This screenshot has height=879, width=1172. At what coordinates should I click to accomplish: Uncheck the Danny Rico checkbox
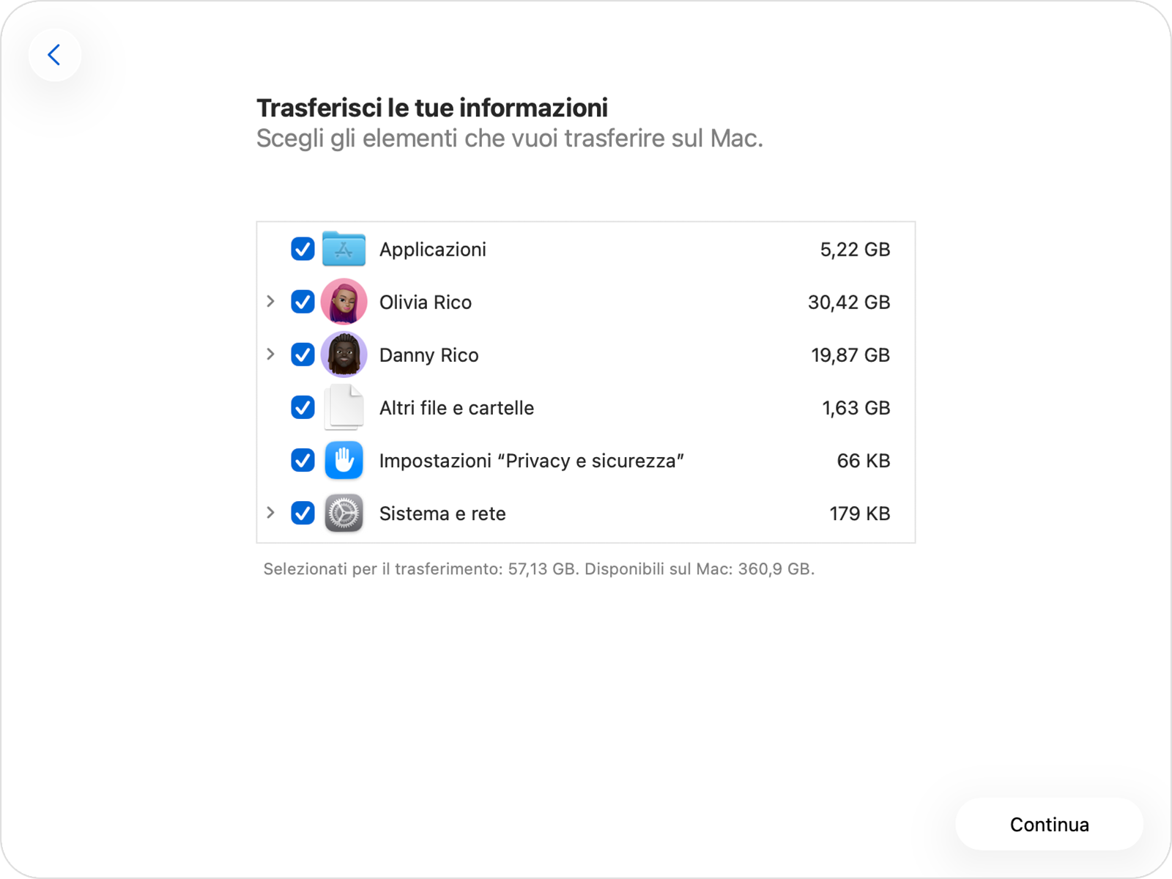303,355
